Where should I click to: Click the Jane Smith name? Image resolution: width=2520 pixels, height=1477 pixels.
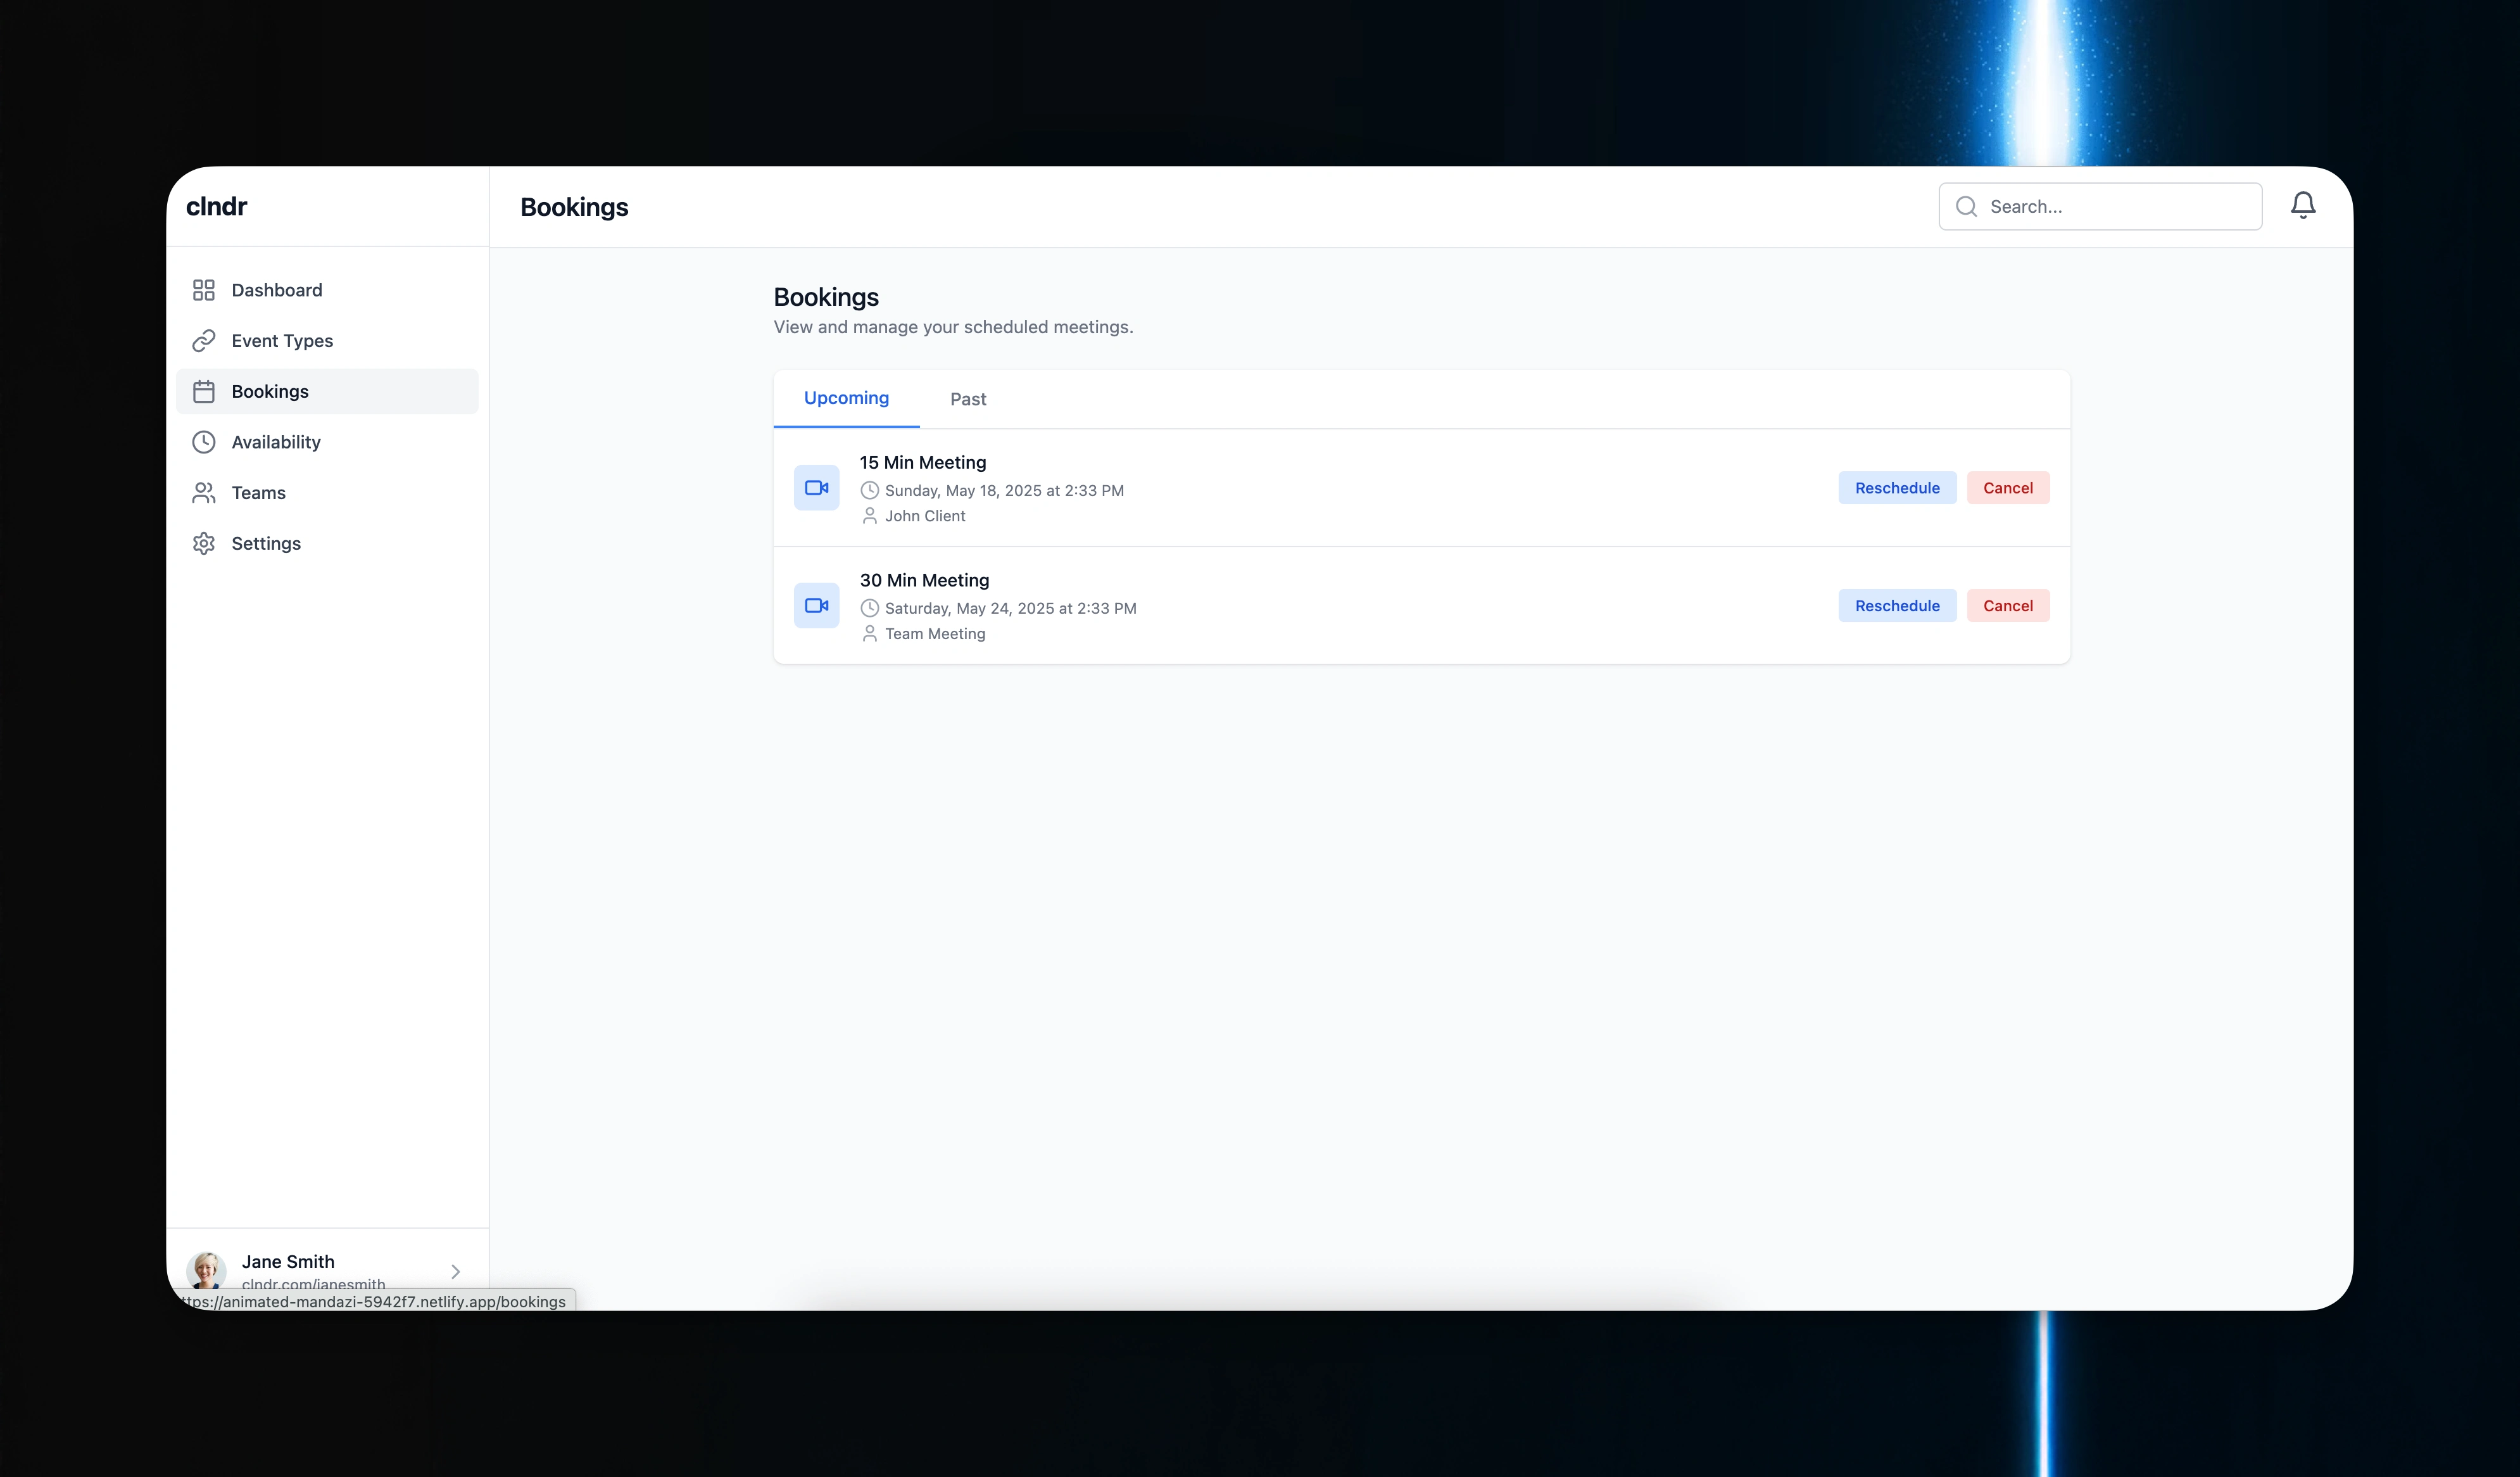coord(288,1262)
